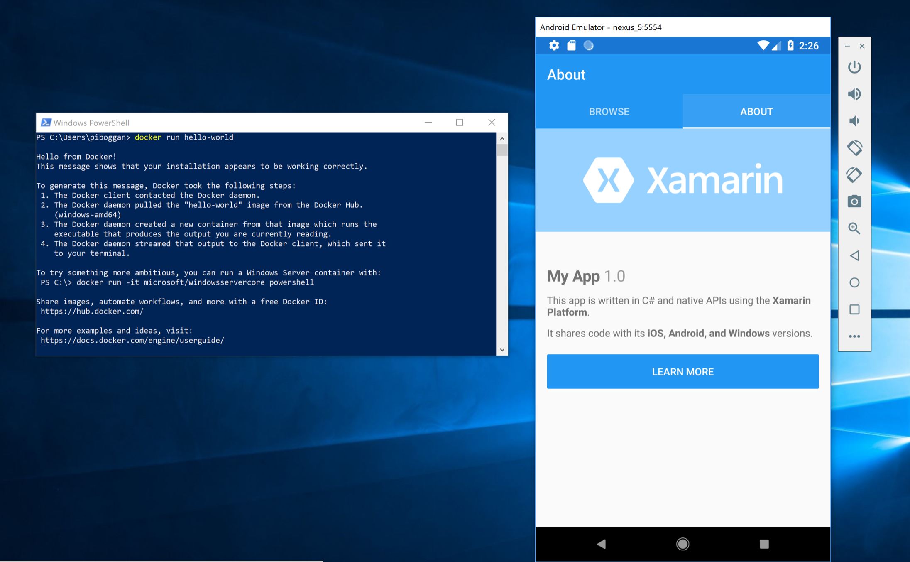This screenshot has height=562, width=910.
Task: Click the Android emulator volume down icon
Action: [854, 120]
